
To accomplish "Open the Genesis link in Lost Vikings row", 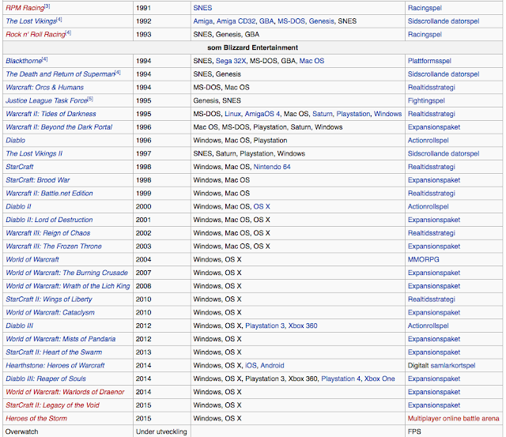I will point(321,21).
